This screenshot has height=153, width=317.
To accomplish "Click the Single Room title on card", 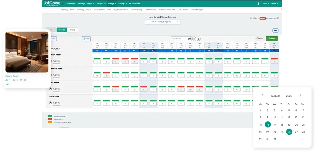I will (x=12, y=76).
